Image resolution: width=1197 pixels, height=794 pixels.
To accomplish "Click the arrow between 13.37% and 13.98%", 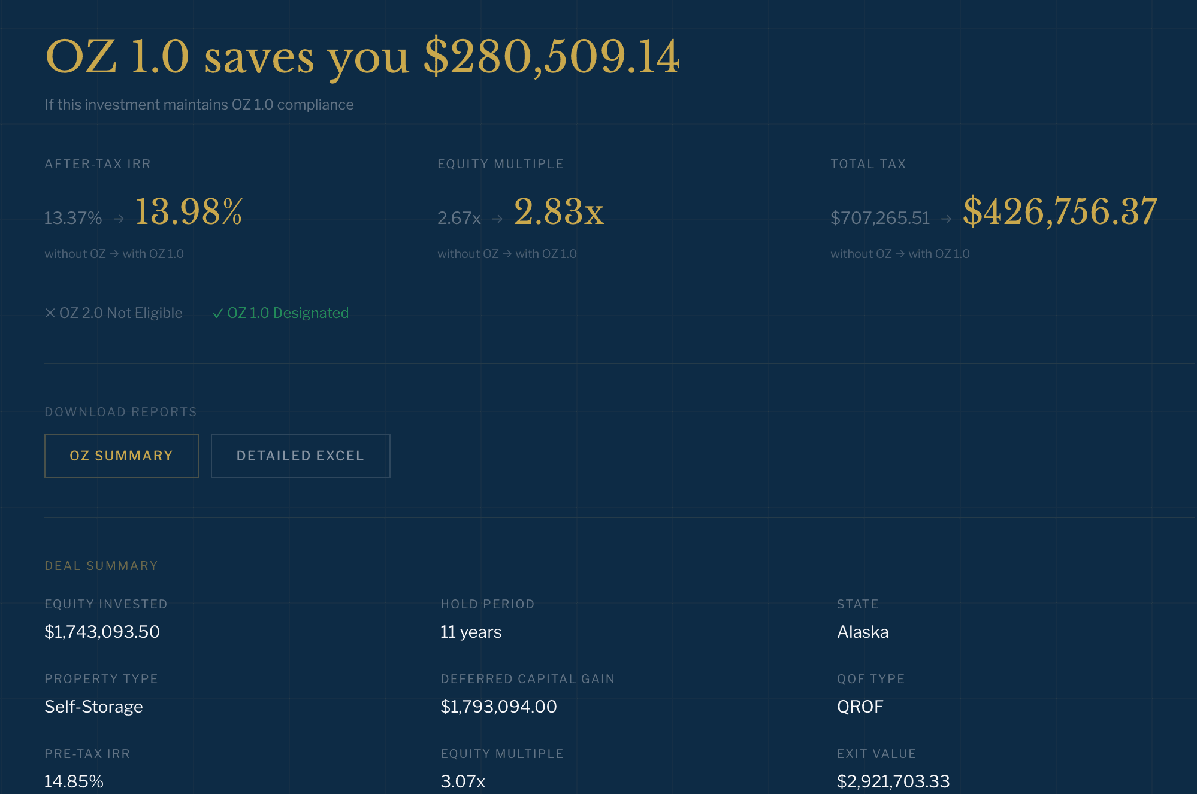I will click(120, 218).
